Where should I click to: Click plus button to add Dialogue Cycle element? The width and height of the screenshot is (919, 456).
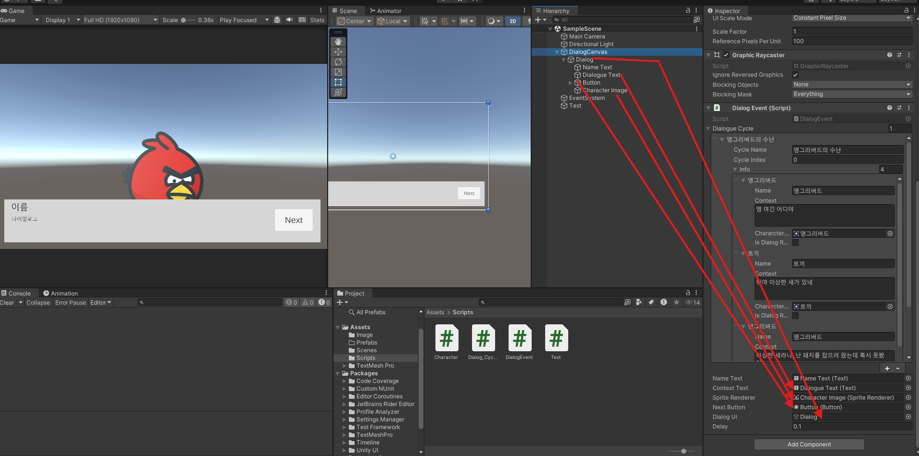pos(887,369)
